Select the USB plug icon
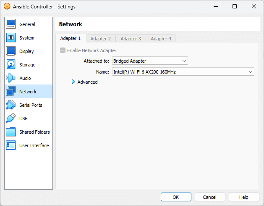The width and height of the screenshot is (264, 206). coord(11,119)
